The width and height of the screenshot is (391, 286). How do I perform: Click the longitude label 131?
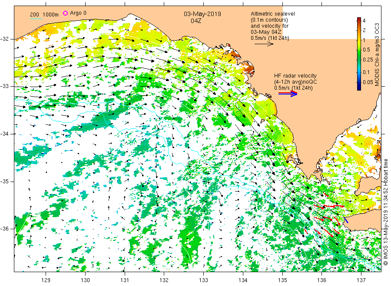pyautogui.click(x=125, y=280)
